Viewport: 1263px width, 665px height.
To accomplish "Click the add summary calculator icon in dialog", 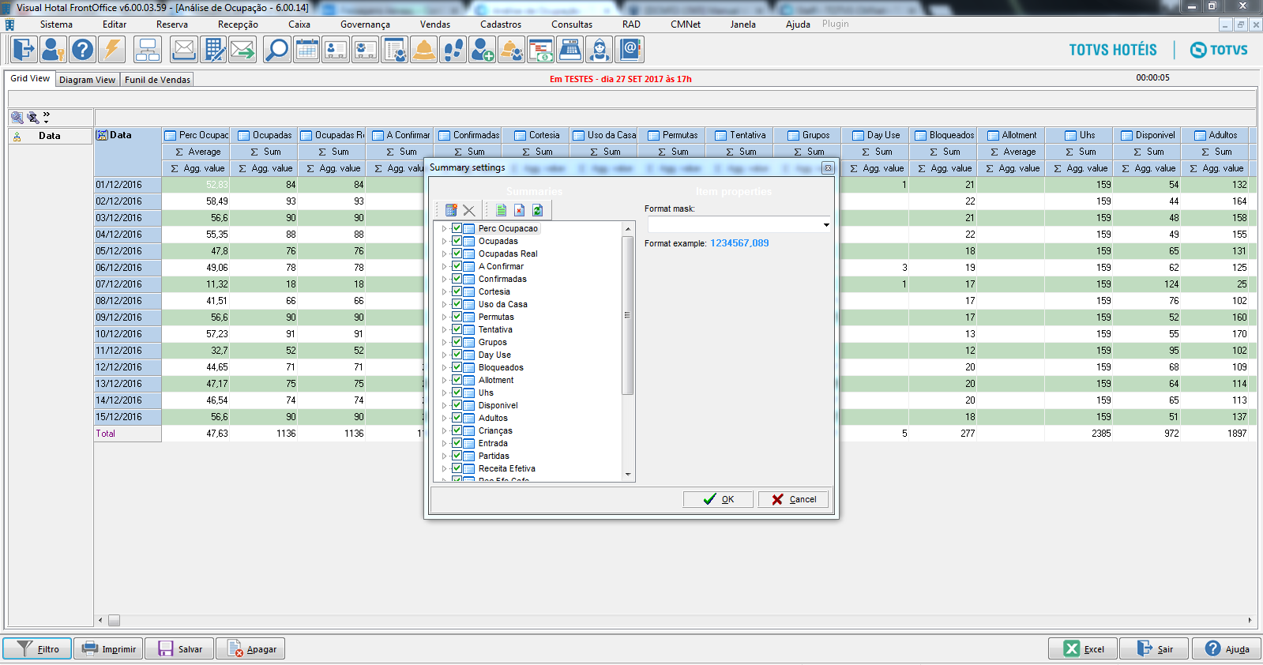I will pyautogui.click(x=452, y=210).
